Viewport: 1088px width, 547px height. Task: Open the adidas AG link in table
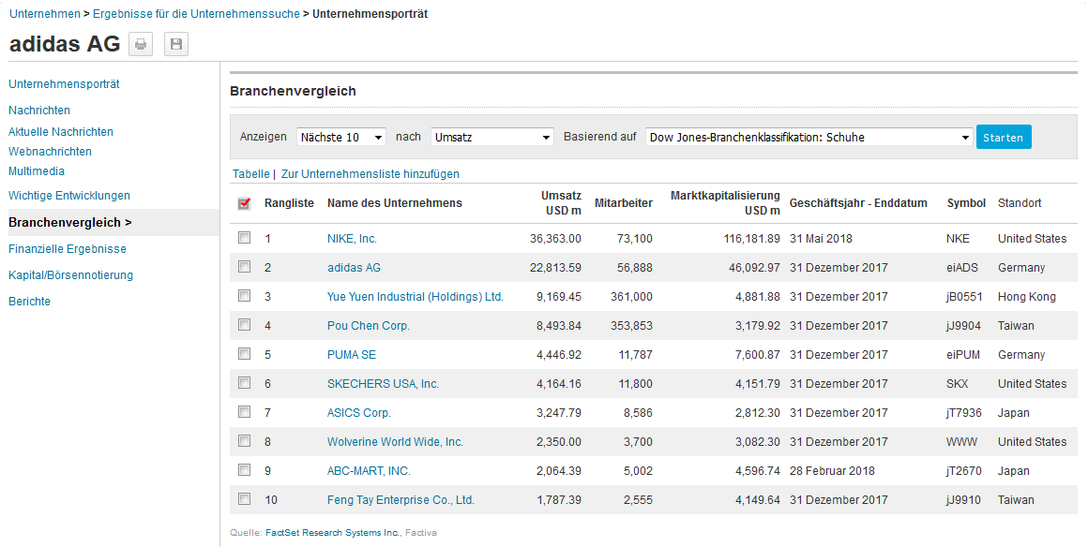(x=354, y=268)
